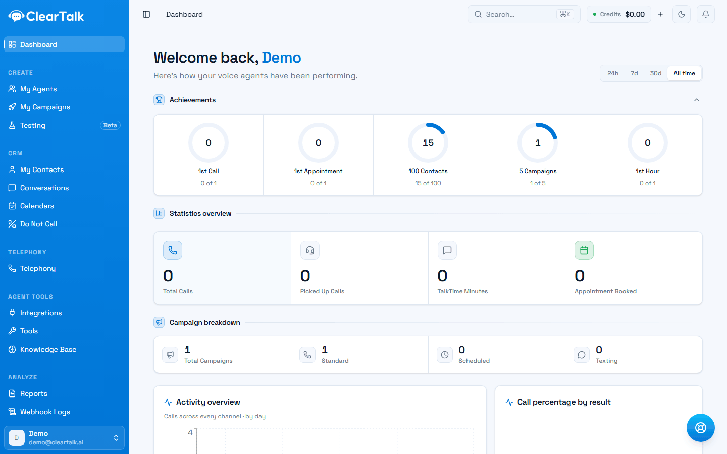Collapse the Achievements section chevron
Screen dimensions: 727x454
click(697, 100)
